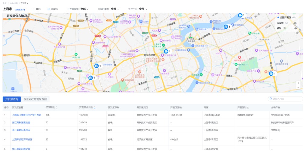Select the 园区 radio button
Image resolution: width=306 pixels, height=151 pixels.
pyautogui.click(x=34, y=9)
